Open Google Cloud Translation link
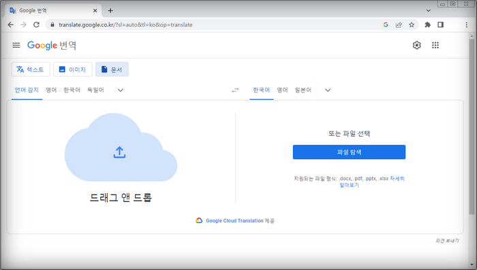Screen dimensions: 477x270 point(234,221)
